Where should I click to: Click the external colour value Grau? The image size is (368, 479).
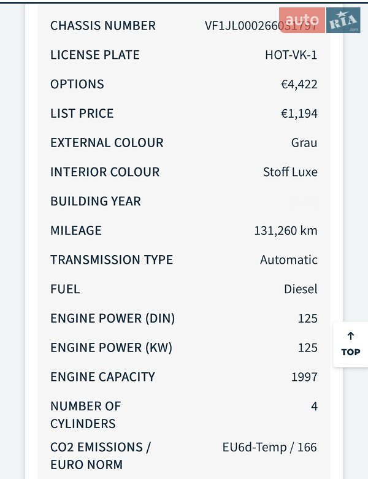(304, 143)
